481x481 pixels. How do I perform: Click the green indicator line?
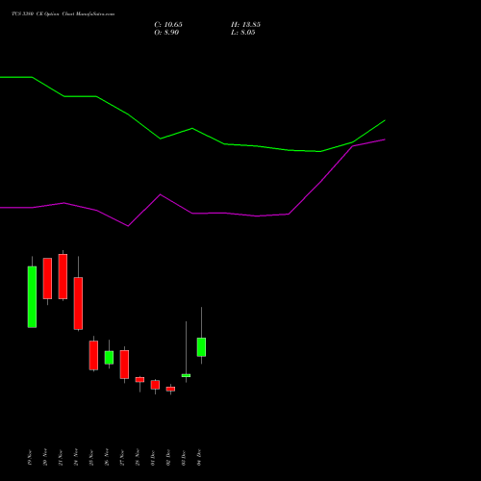click(x=192, y=129)
